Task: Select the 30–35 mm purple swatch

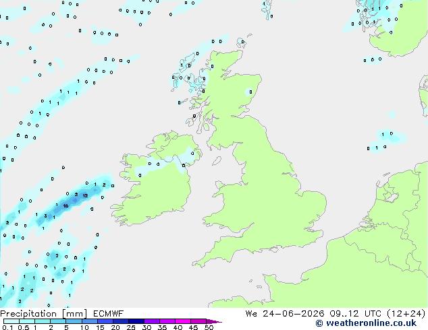Action: click(x=152, y=321)
